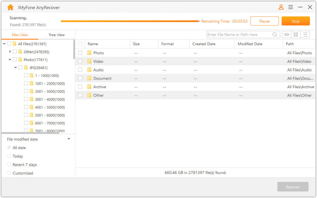This screenshot has width=317, height=198.
Task: Click the orange Home icon
Action: click(10, 7)
